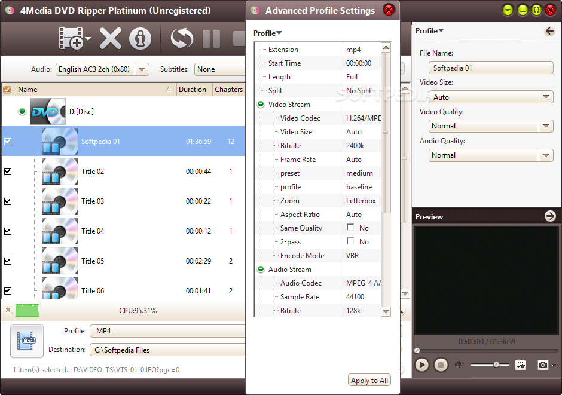Click the Play button in Preview

422,365
